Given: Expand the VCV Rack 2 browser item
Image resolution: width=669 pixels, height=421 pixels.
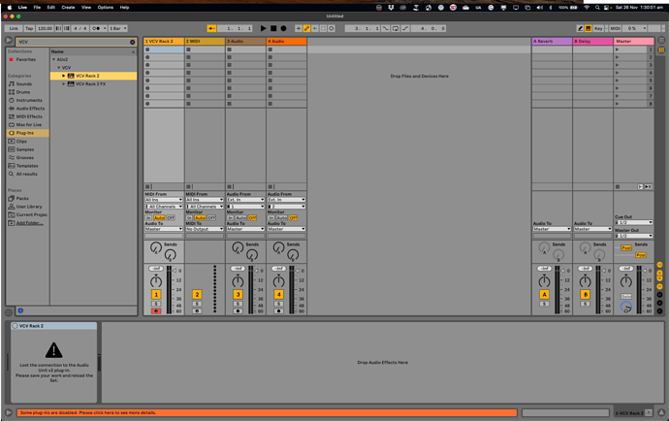Looking at the screenshot, I should click(64, 76).
